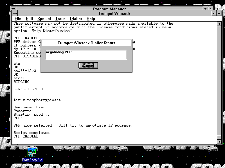Open the Edit menu
This screenshot has width=225, height=168.
pos(30,19)
